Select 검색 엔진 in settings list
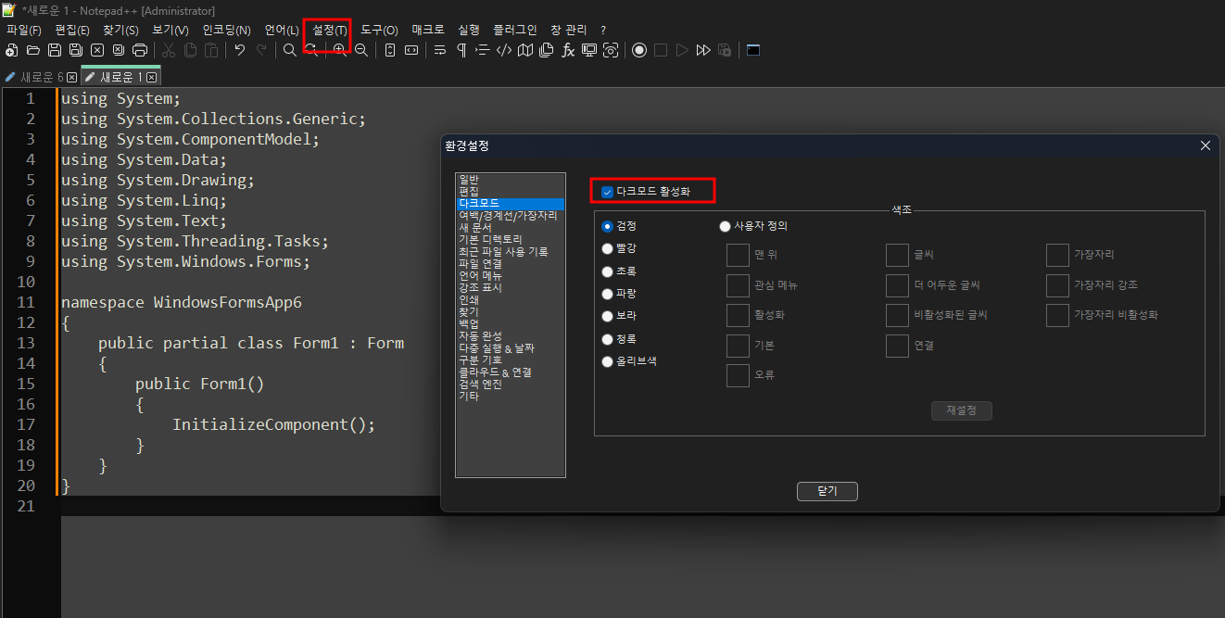The image size is (1225, 618). (511, 384)
